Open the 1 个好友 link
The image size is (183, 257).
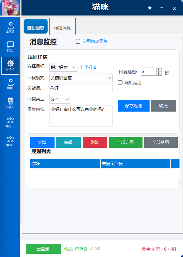pyautogui.click(x=89, y=67)
